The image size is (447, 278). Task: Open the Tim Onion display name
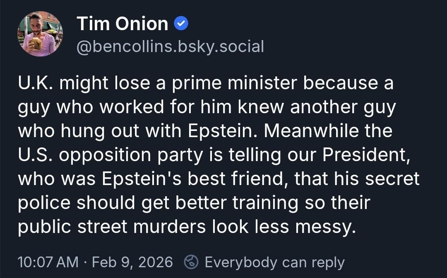[123, 24]
